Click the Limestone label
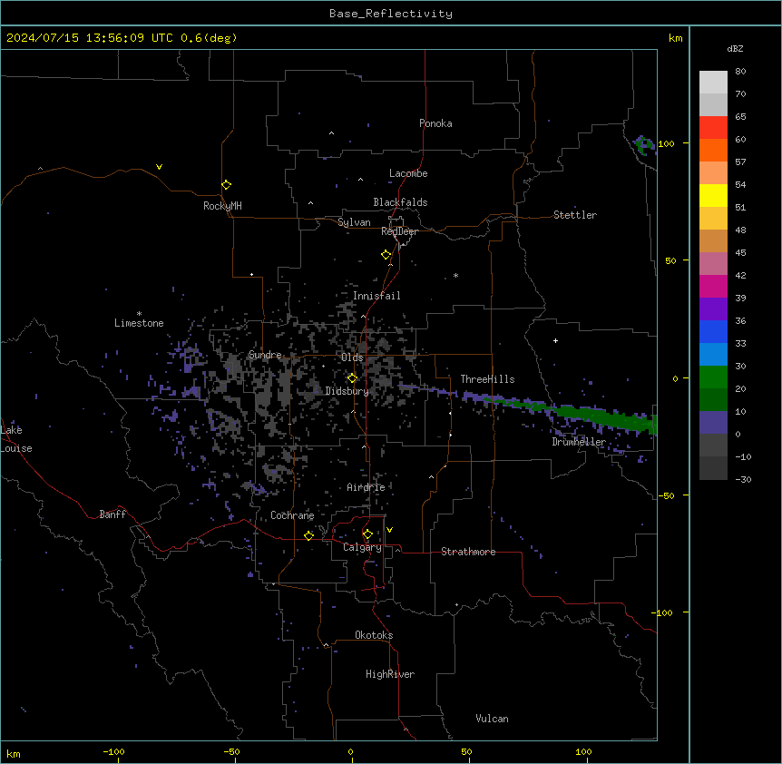 139,323
